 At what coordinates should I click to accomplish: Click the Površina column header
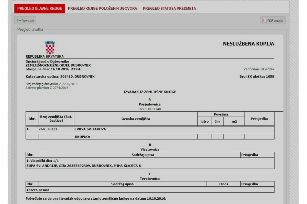point(221,114)
